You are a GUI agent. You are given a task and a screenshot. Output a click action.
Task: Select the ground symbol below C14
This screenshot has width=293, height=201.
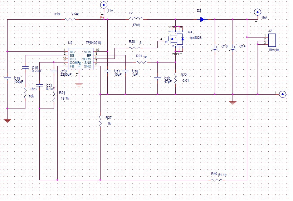pos(233,103)
